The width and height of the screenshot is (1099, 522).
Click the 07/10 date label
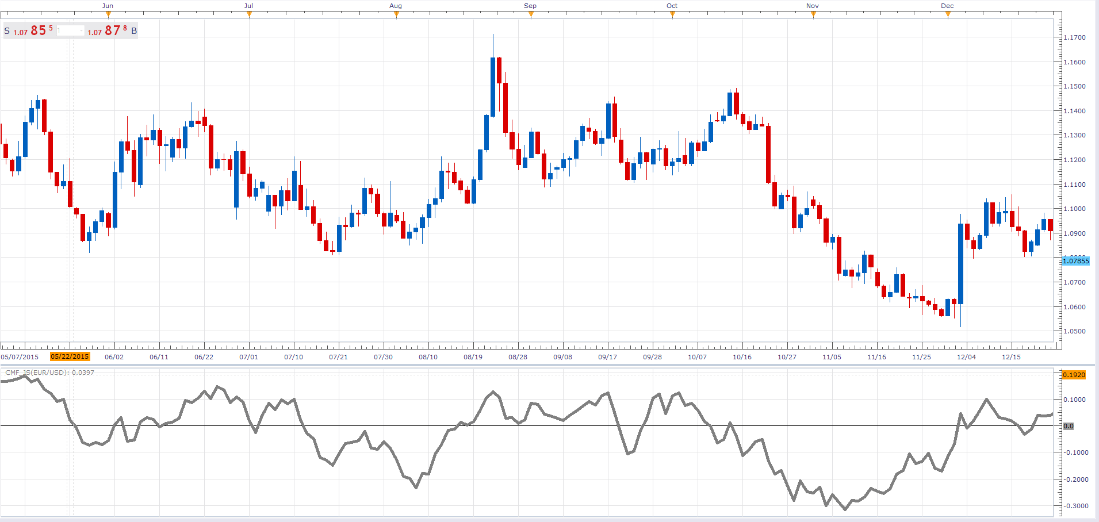coord(294,357)
